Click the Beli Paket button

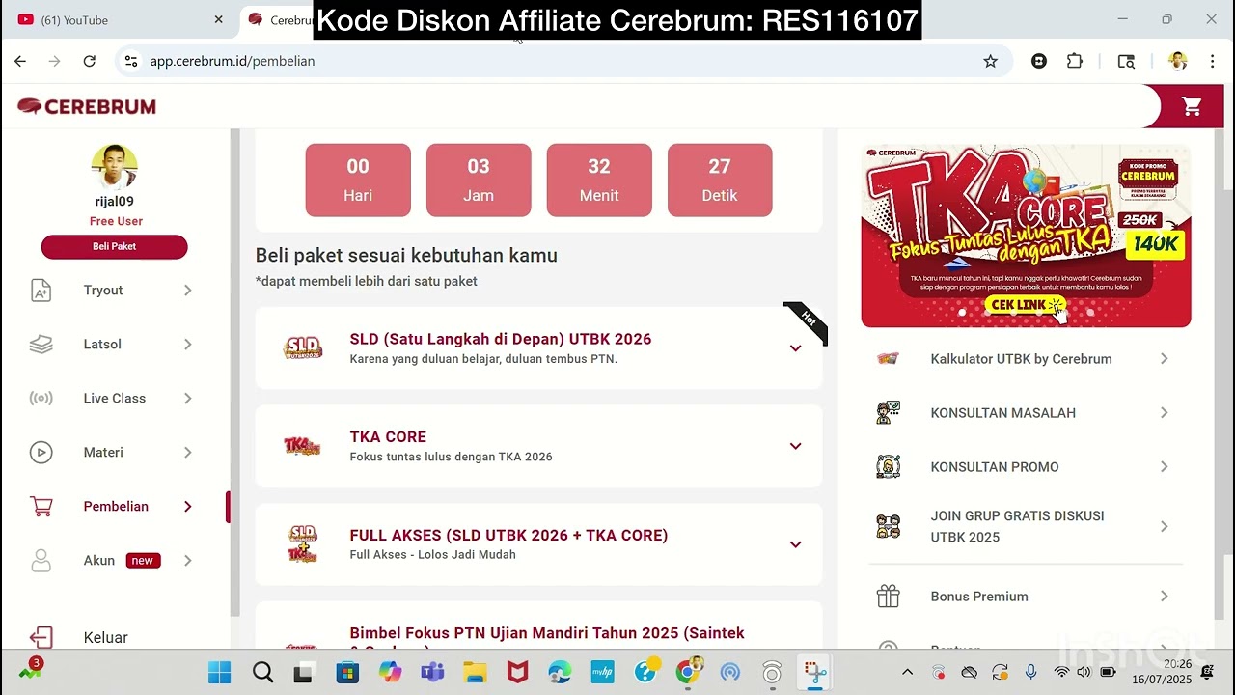[114, 246]
